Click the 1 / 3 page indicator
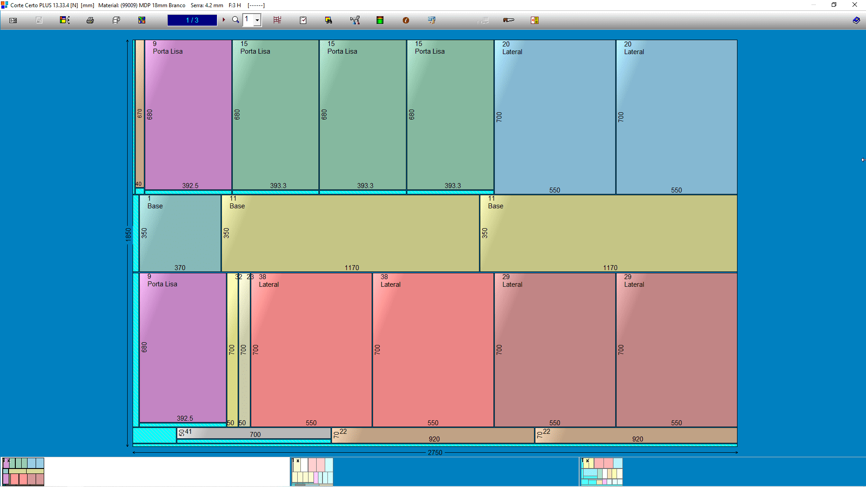 tap(192, 20)
